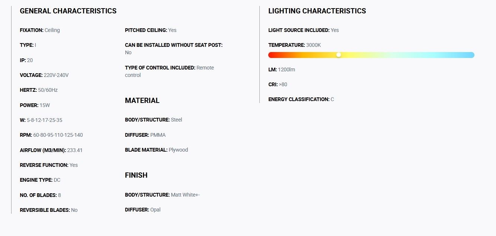The width and height of the screenshot is (496, 236).
Task: Click the Temperature 3000K label
Action: pos(294,45)
